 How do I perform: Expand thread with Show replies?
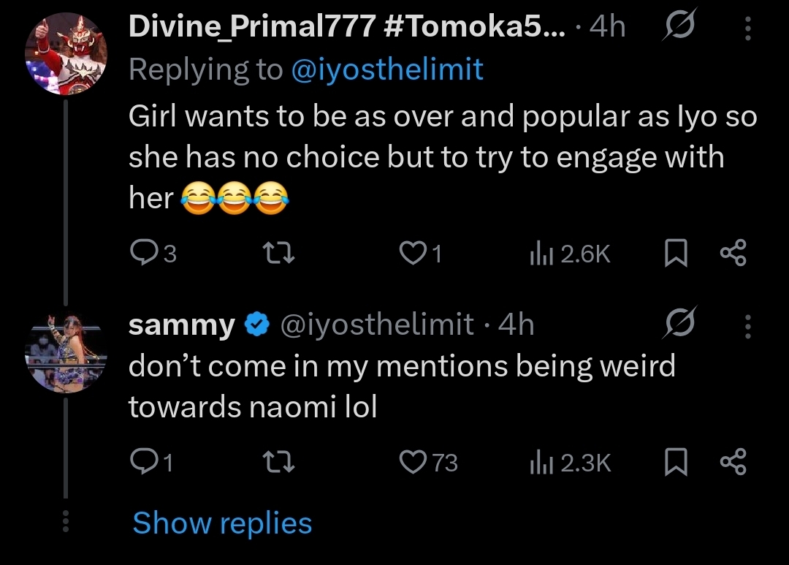click(222, 523)
